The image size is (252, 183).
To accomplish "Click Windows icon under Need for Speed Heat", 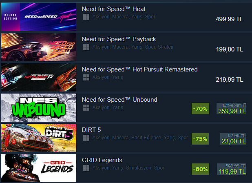I will (86, 17).
